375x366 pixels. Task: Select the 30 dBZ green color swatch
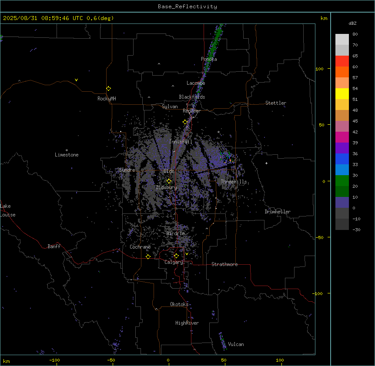click(342, 181)
